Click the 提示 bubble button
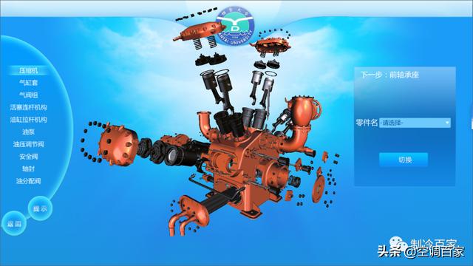473x266 pixels. point(40,208)
